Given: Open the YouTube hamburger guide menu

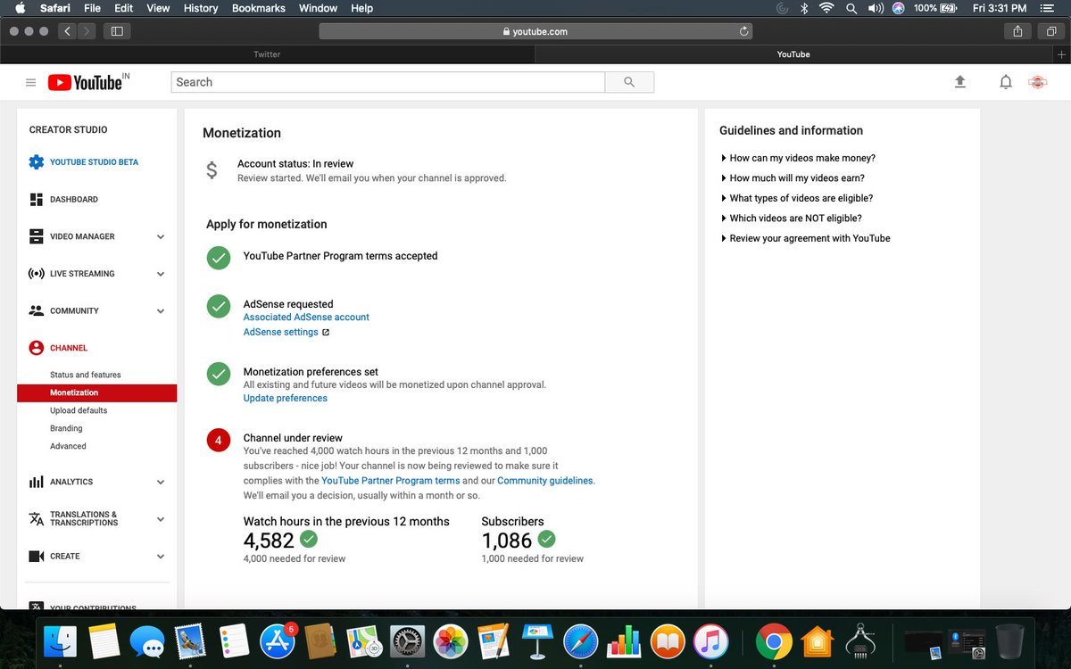Looking at the screenshot, I should click(30, 82).
